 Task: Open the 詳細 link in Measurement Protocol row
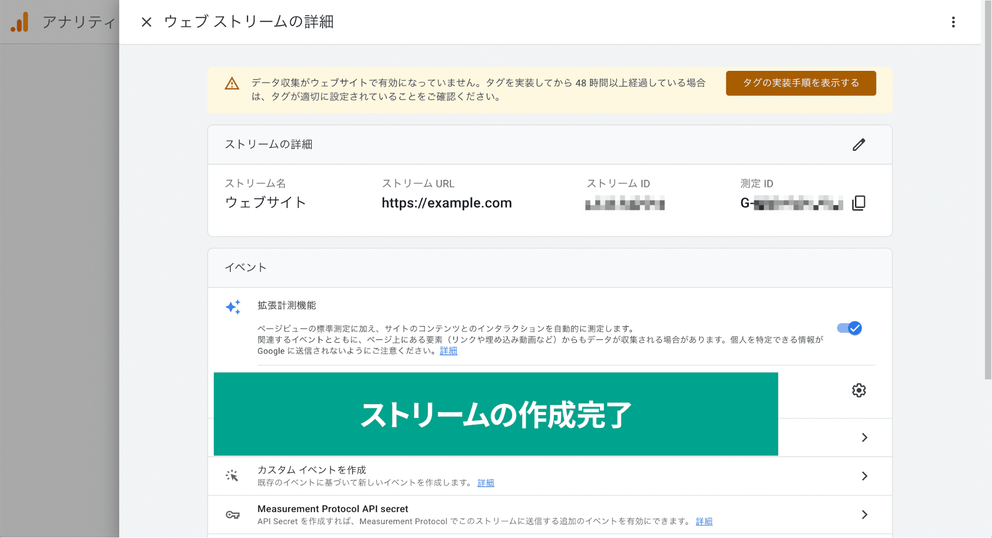click(x=704, y=521)
